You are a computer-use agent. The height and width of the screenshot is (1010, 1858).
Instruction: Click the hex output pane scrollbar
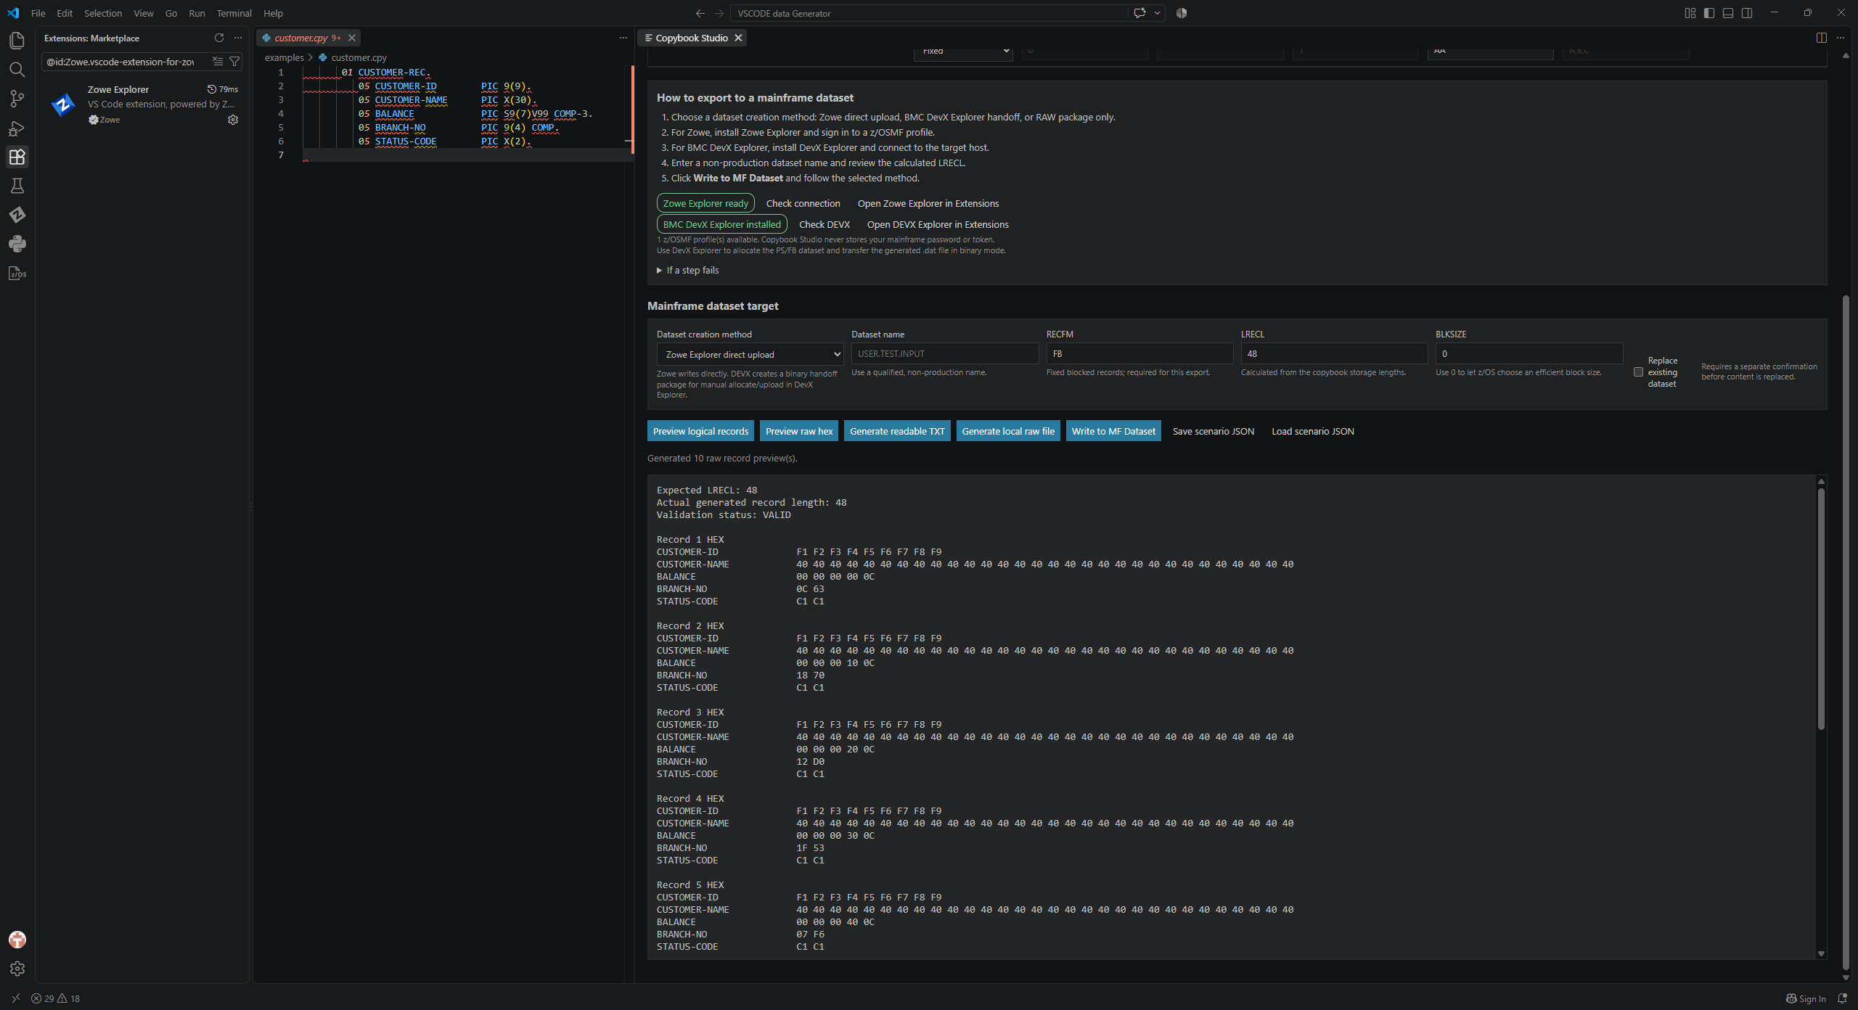(1821, 609)
